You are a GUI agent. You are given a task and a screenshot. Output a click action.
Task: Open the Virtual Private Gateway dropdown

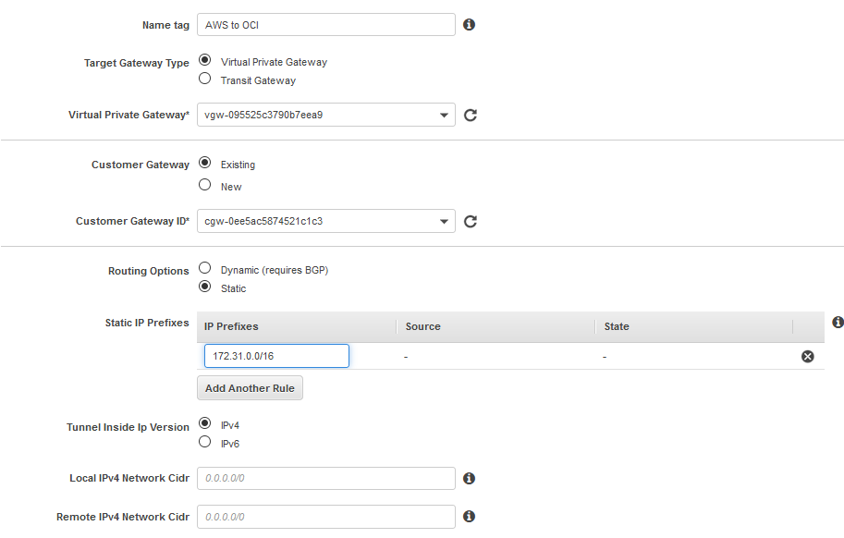[x=326, y=116]
